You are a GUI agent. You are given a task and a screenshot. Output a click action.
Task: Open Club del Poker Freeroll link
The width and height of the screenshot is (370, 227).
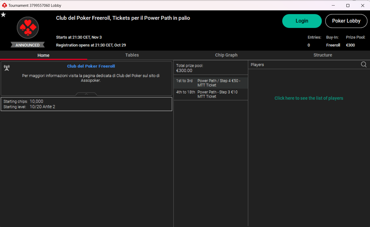click(91, 66)
